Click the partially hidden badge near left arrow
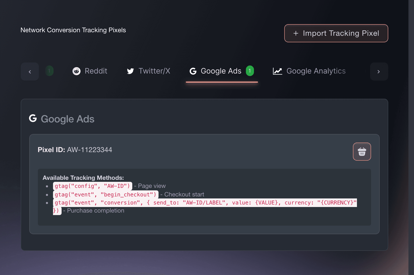Viewport: 414px width, 275px height. (x=49, y=71)
